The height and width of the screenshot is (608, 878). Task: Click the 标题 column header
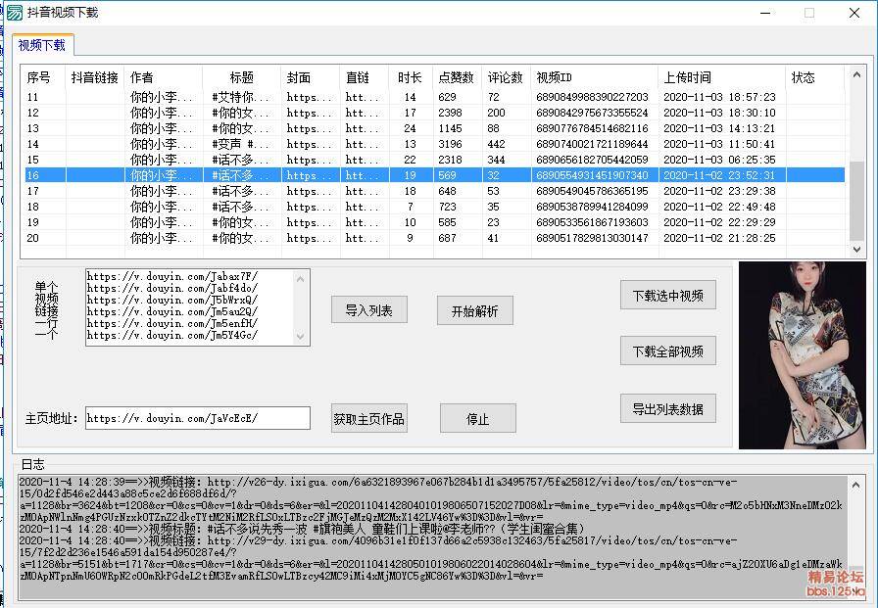242,77
